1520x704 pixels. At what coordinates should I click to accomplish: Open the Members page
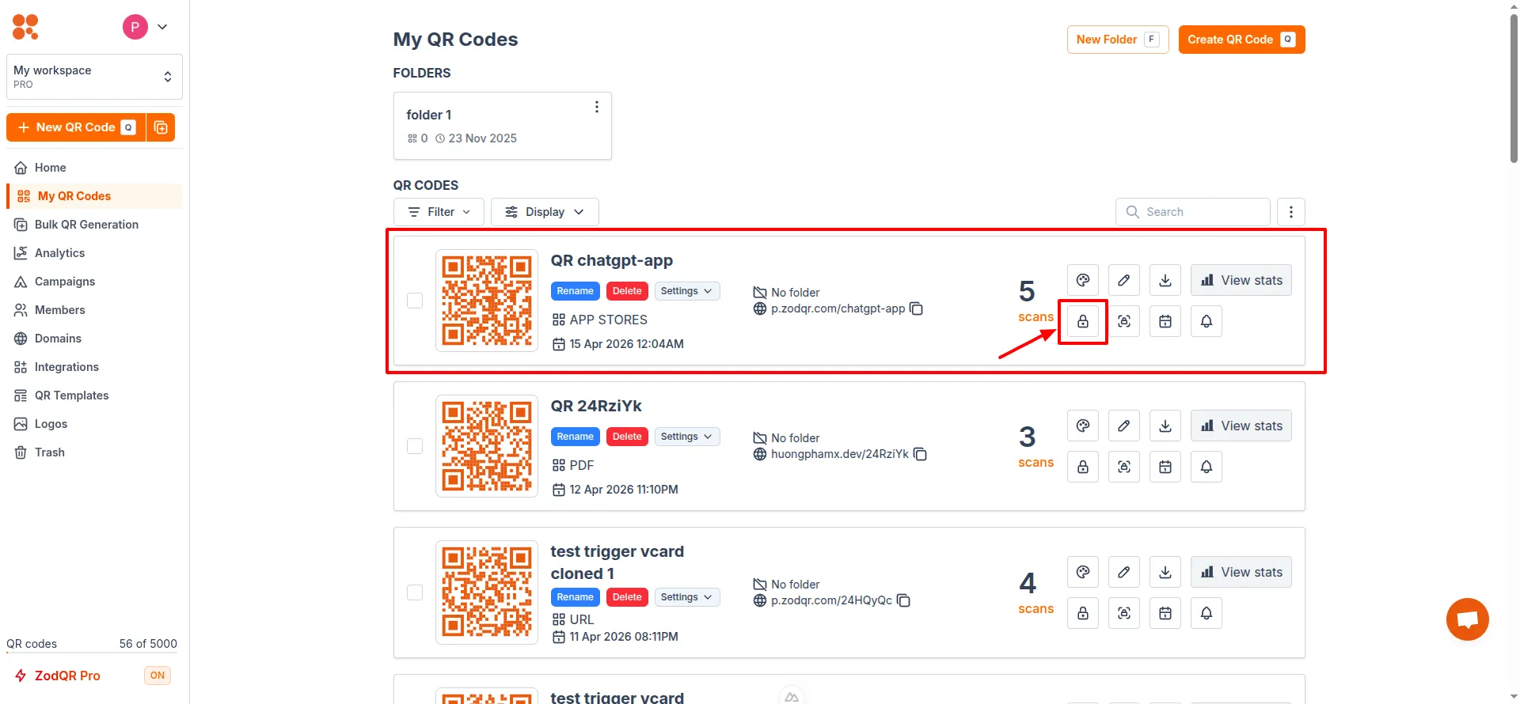94,310
